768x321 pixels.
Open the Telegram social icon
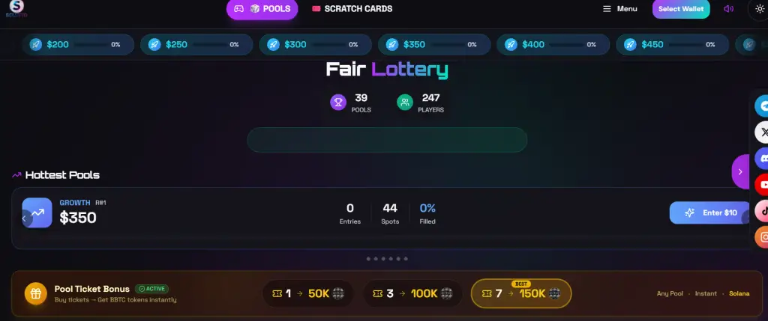[762, 105]
